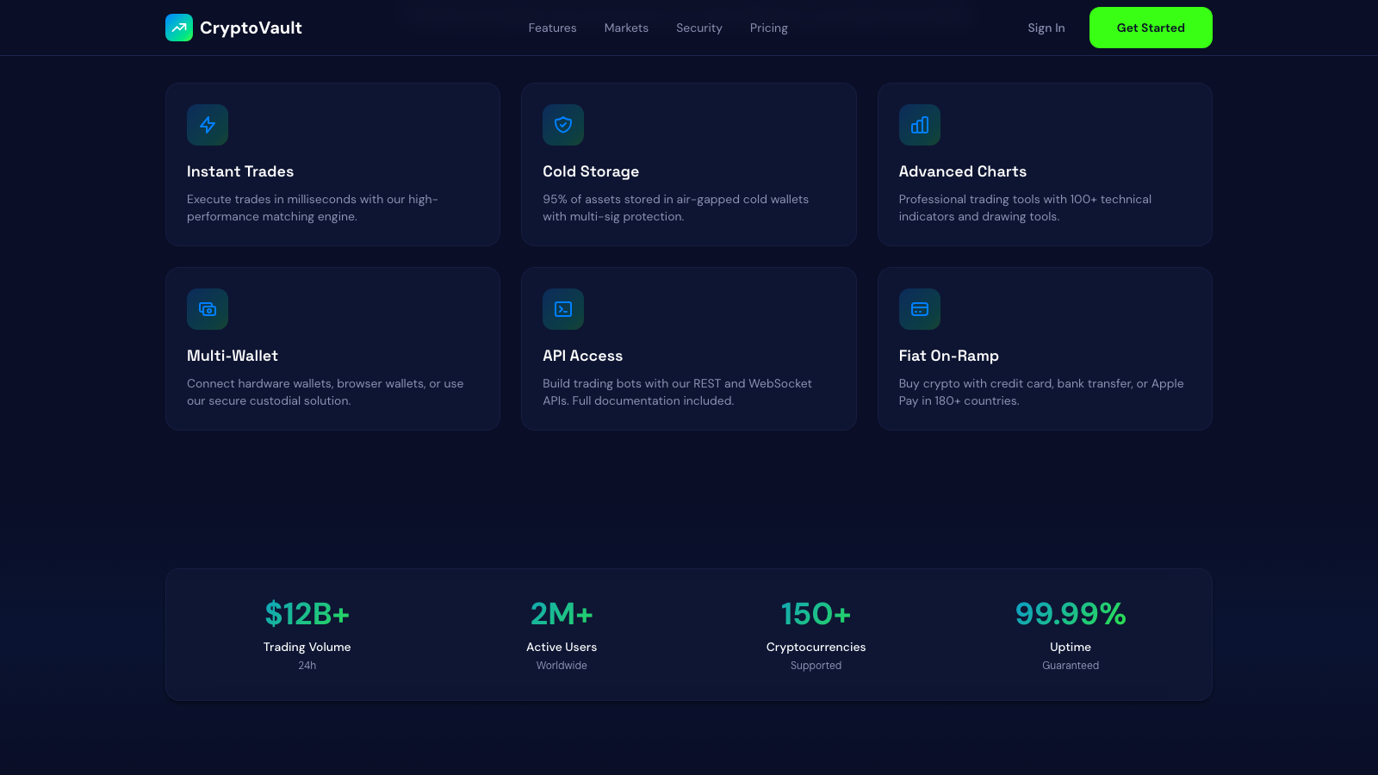This screenshot has width=1378, height=775.
Task: Click the "Connect hardware wallets" description
Action: [326, 392]
